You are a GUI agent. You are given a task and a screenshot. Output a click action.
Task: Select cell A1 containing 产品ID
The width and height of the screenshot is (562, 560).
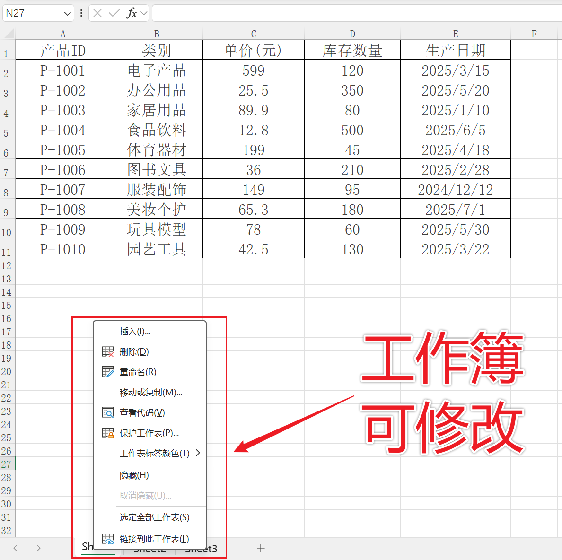point(63,50)
